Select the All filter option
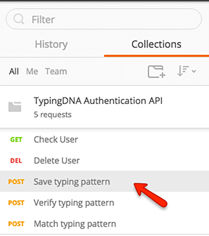 coord(14,71)
